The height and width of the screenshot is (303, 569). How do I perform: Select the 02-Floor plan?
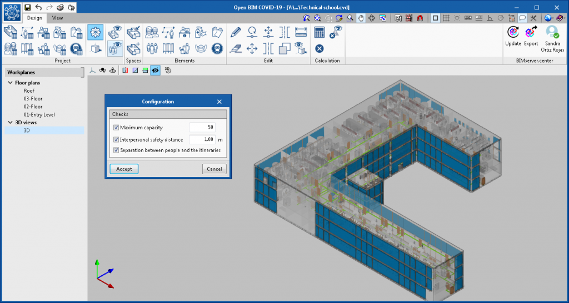click(33, 107)
